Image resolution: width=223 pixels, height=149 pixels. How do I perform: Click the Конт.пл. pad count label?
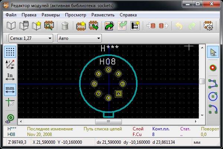161,129
